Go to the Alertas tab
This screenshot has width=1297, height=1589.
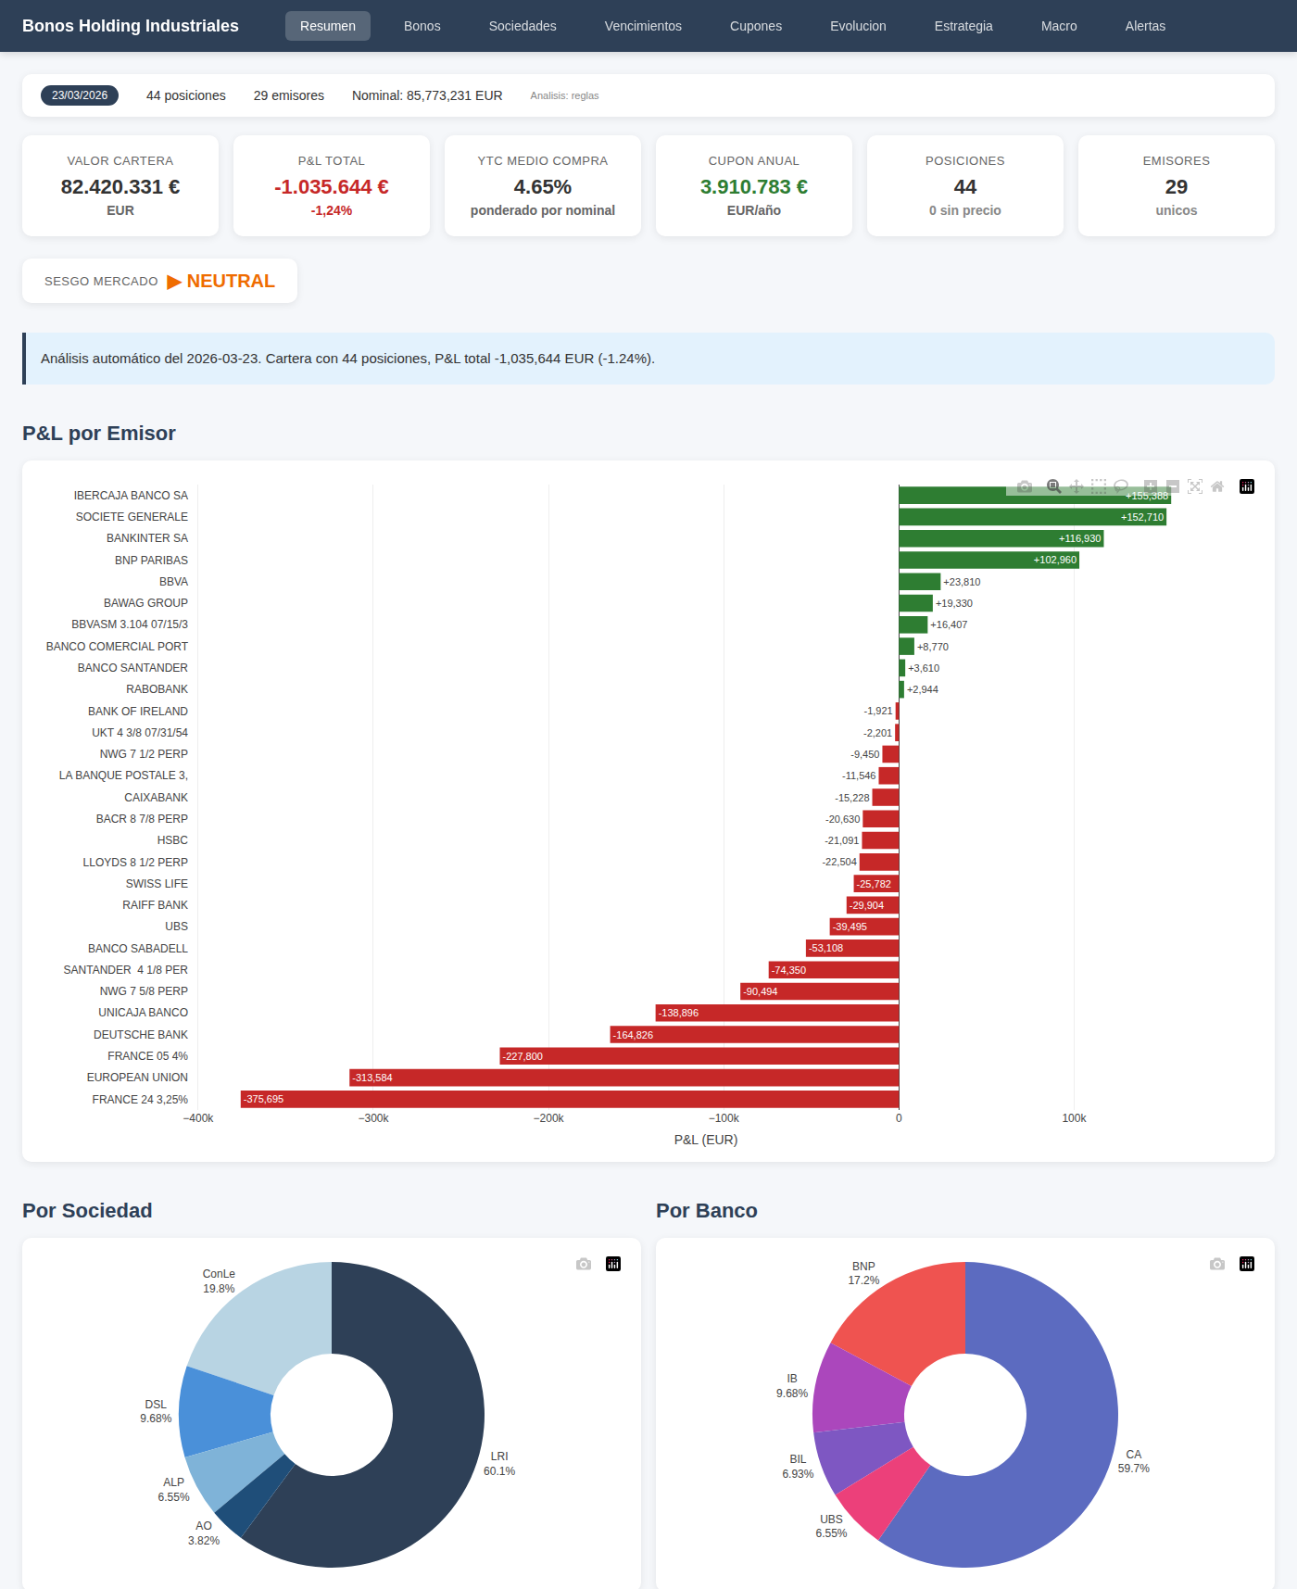[1145, 26]
